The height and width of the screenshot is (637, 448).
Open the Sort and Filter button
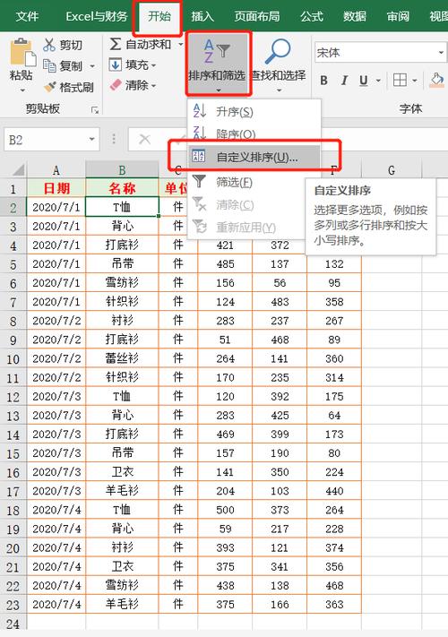218,64
